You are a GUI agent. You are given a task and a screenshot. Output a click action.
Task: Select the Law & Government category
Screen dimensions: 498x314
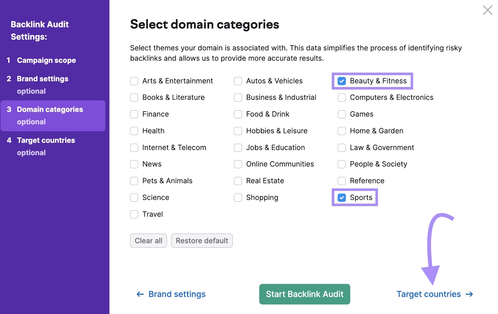[342, 147]
